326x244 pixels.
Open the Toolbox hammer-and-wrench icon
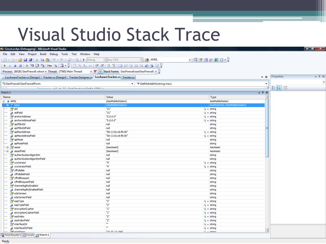211,60
